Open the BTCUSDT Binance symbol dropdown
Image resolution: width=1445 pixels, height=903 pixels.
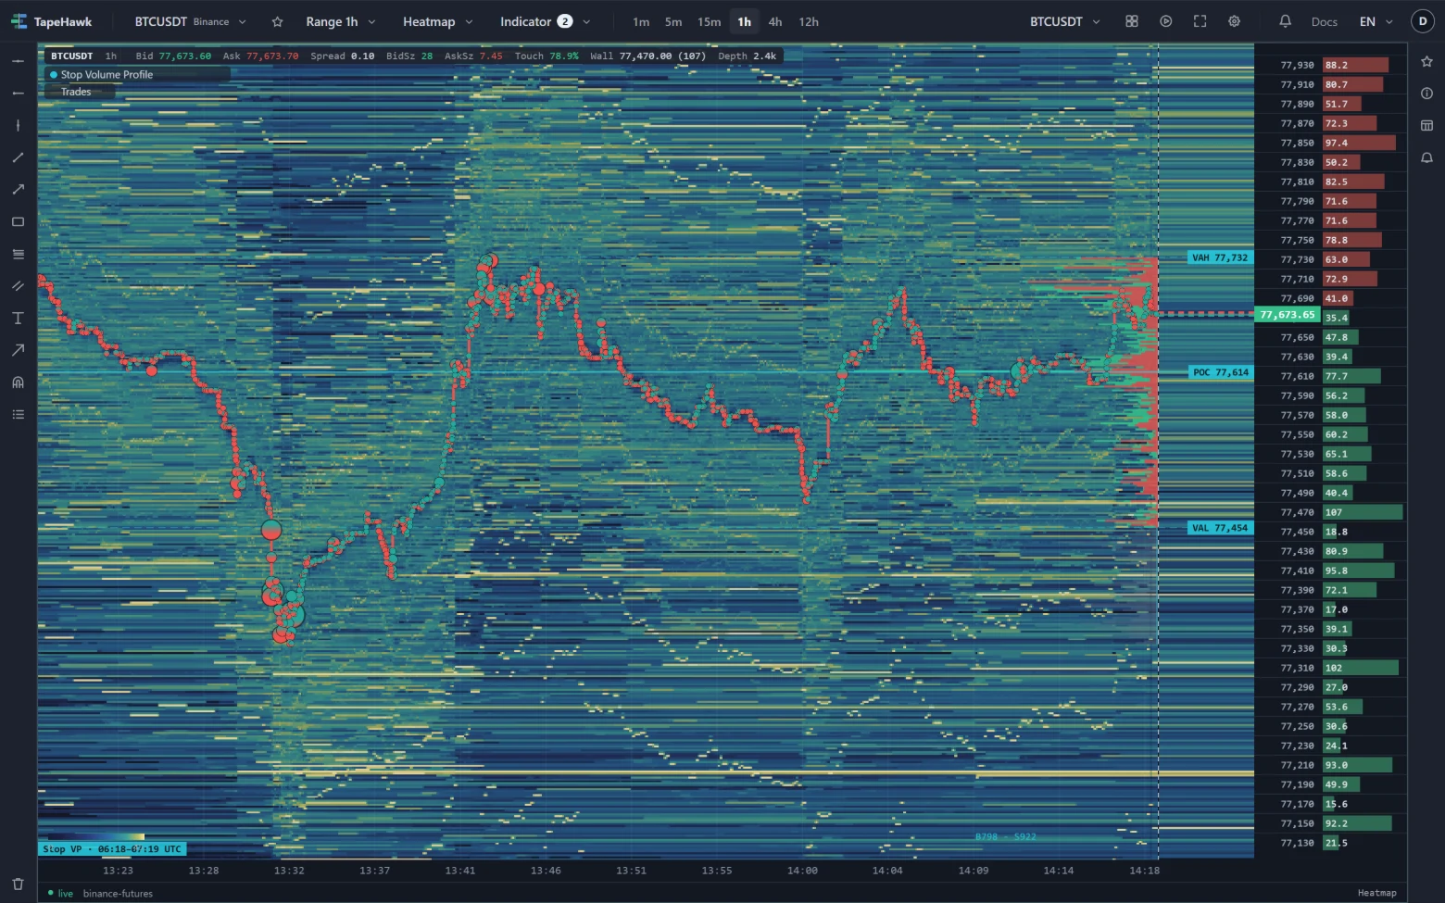[191, 21]
